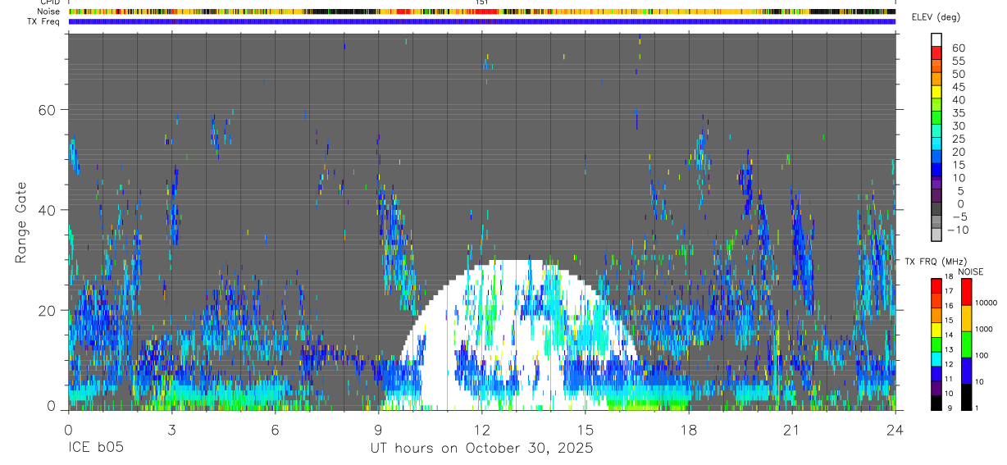The height and width of the screenshot is (465, 1007).
Task: Click the '151' CPID value above the plot
Action: pos(481,2)
